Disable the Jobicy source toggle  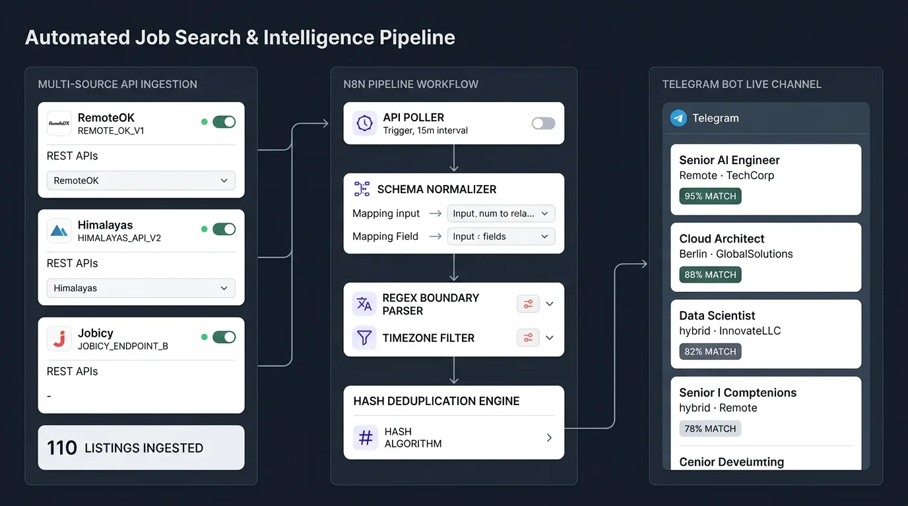(x=224, y=337)
